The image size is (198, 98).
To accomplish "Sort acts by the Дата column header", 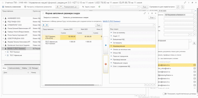I will tap(16, 73).
